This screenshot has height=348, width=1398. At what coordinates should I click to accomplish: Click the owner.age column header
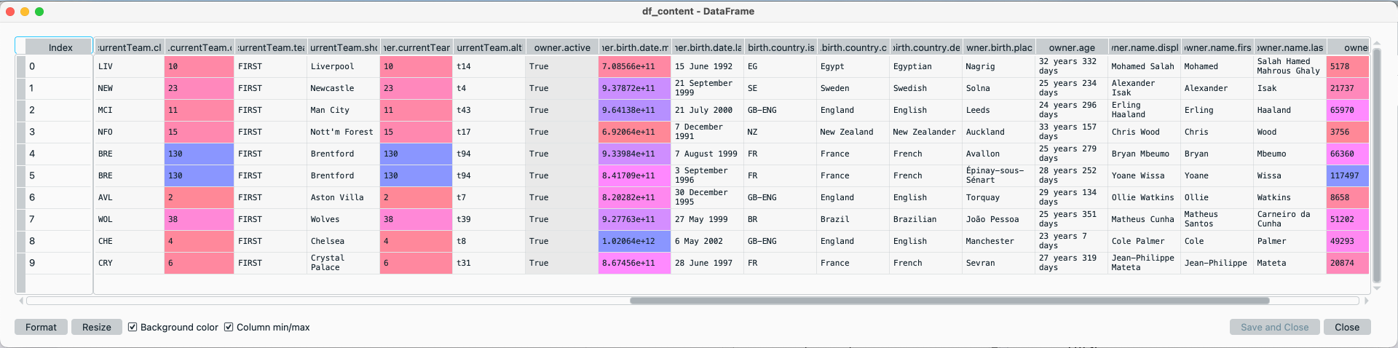click(x=1071, y=47)
